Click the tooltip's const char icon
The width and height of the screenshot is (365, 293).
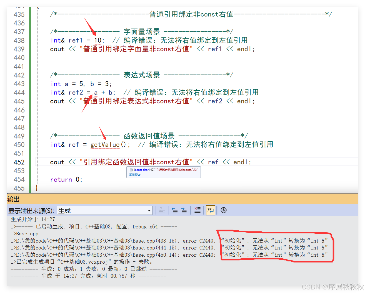point(131,170)
